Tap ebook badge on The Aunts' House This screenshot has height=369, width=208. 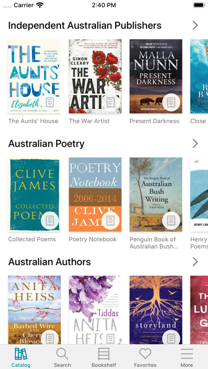50,102
